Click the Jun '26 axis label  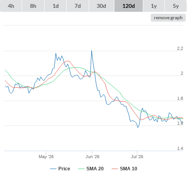(x=92, y=157)
